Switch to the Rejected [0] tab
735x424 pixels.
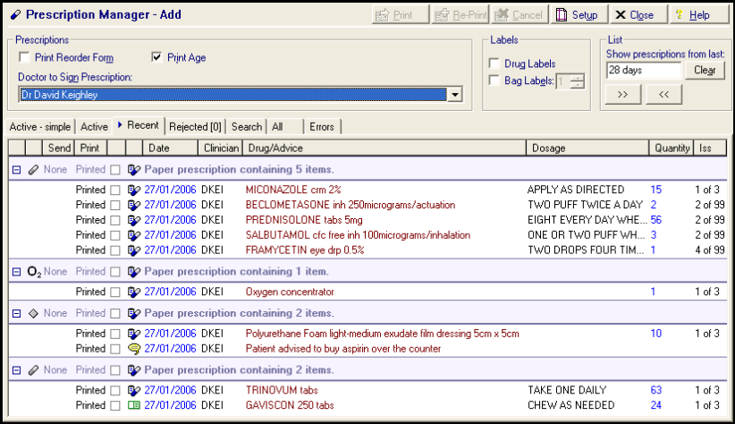[x=197, y=126]
